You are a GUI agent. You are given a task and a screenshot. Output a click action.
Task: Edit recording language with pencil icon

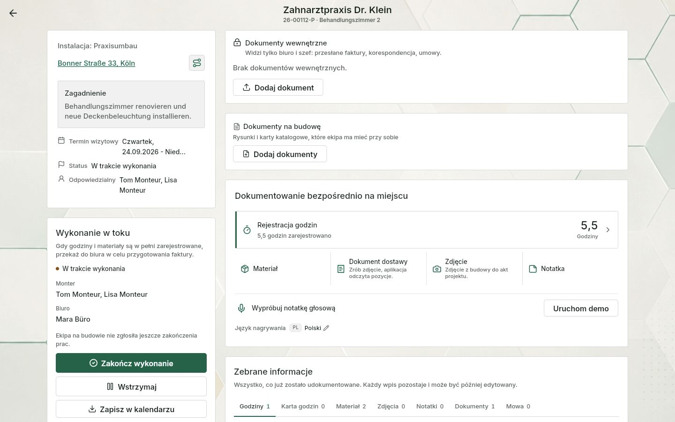pyautogui.click(x=326, y=328)
